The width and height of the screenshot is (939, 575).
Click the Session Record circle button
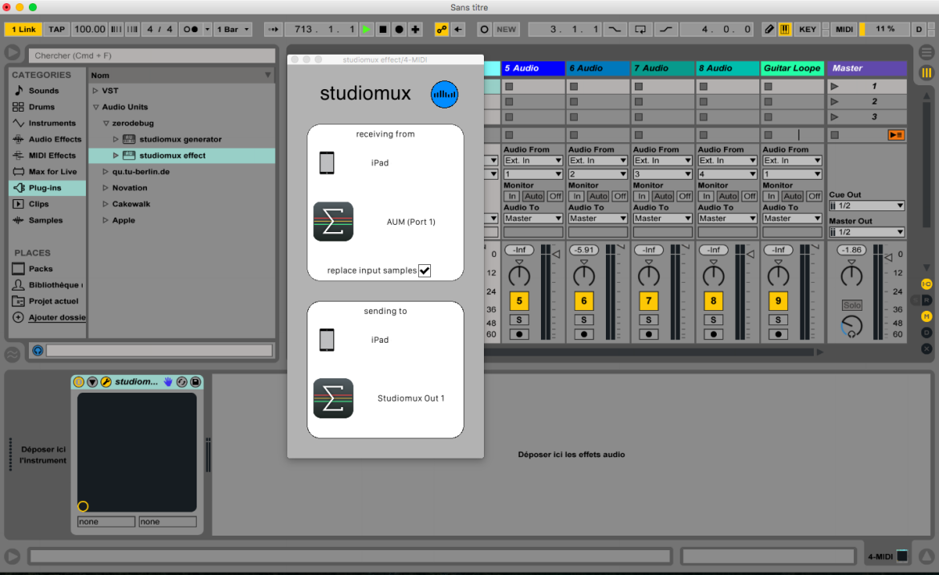(484, 30)
